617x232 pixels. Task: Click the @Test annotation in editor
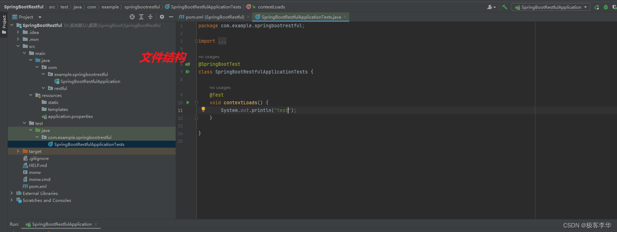(217, 95)
